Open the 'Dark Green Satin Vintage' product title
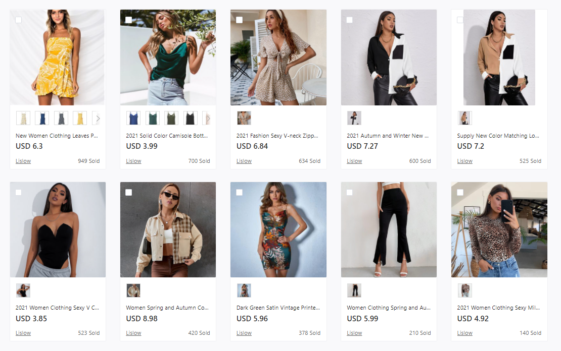Viewport: 561px width, 351px height. (x=278, y=308)
